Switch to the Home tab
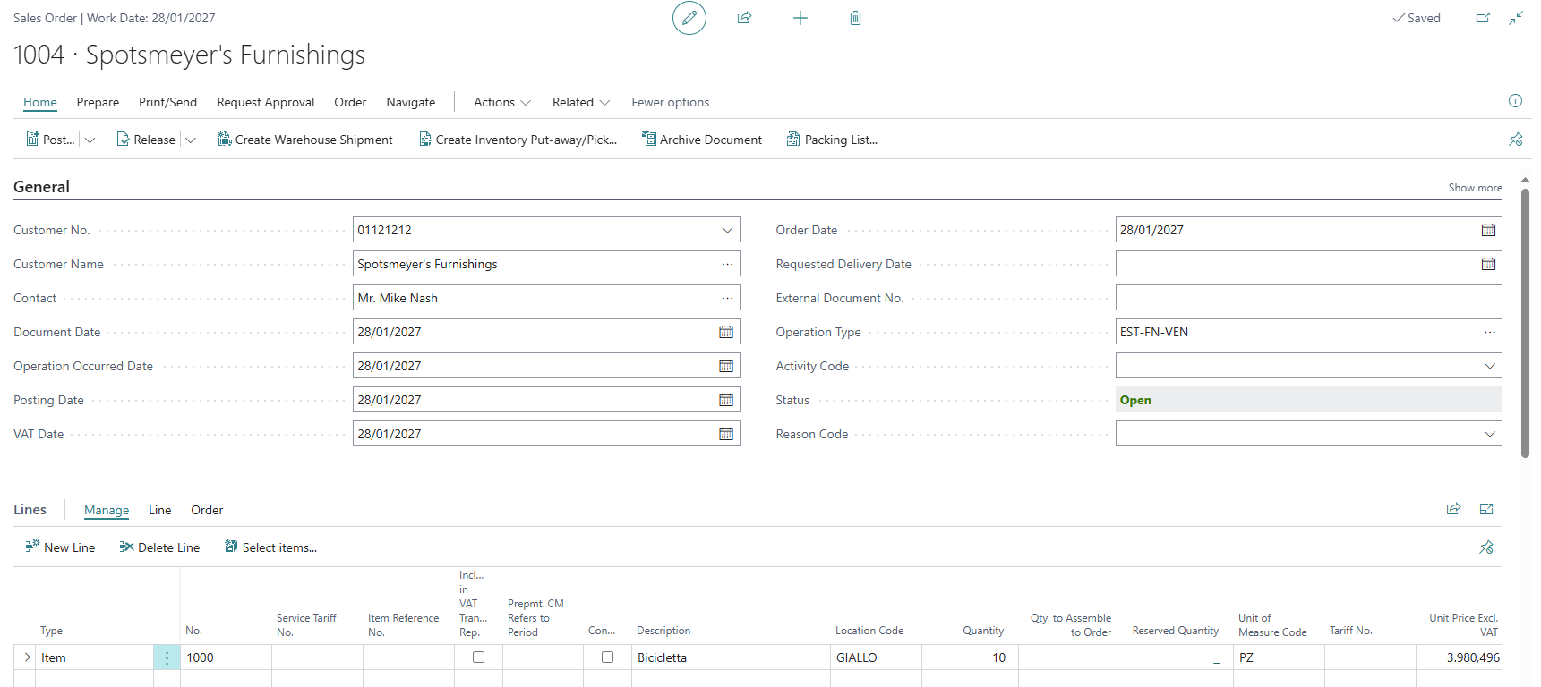This screenshot has height=687, width=1541. [40, 102]
